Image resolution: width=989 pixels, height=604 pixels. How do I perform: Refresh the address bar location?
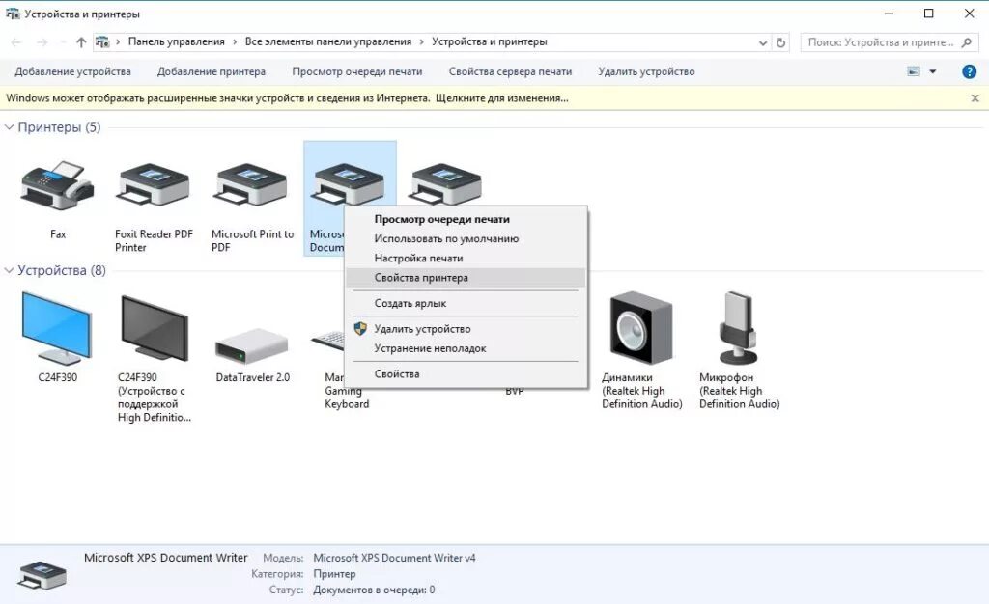click(x=780, y=42)
